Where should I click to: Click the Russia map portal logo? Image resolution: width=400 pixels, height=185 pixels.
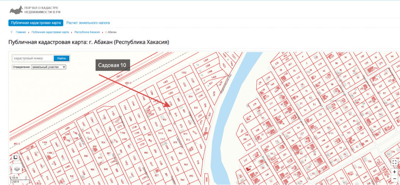click(16, 9)
